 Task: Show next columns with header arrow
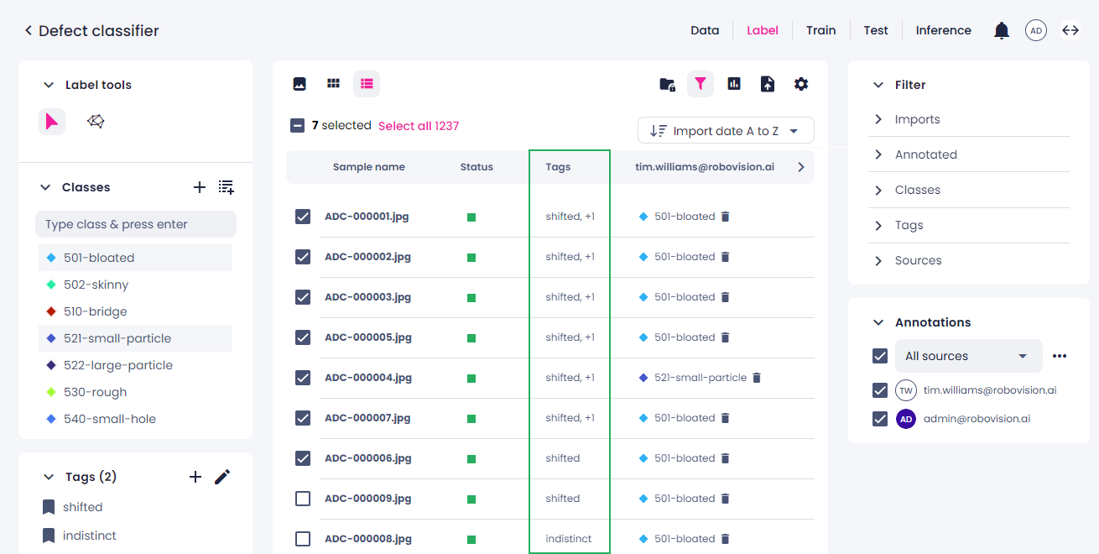(801, 167)
